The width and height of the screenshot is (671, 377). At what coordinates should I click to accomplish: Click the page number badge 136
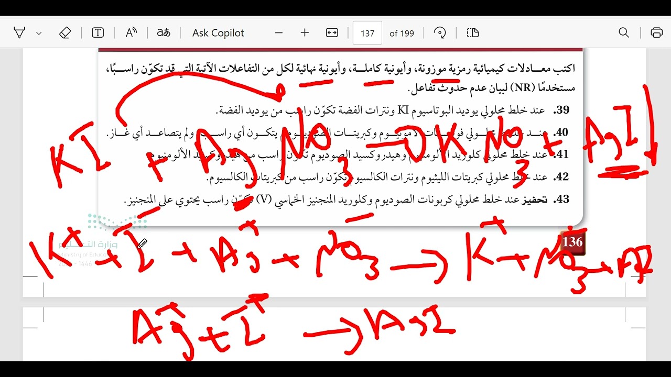click(572, 242)
